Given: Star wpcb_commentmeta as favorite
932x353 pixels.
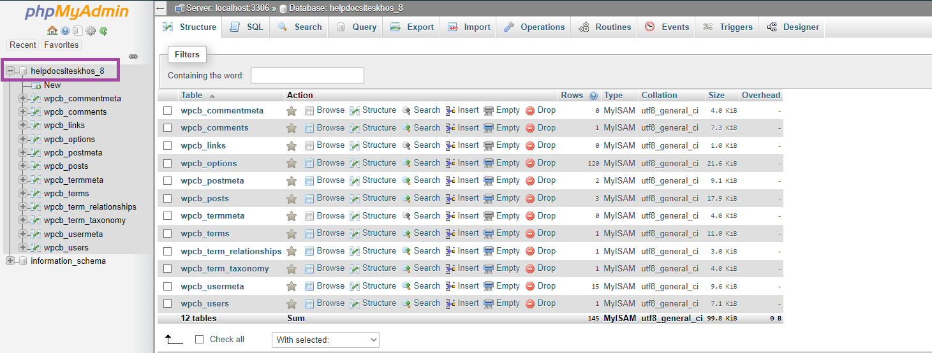Looking at the screenshot, I should click(x=292, y=111).
